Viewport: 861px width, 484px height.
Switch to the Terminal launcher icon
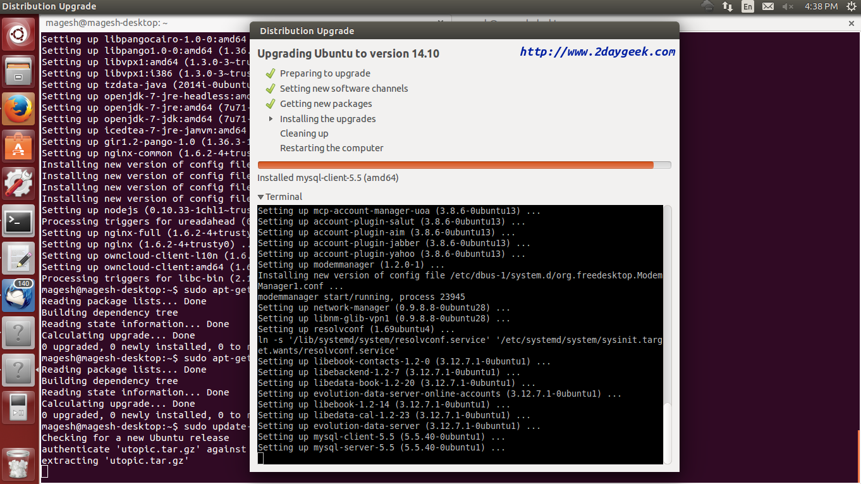click(18, 221)
